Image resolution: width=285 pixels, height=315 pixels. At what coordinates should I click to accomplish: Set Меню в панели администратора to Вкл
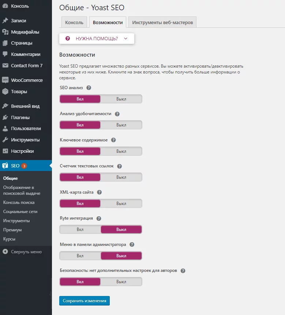(80, 256)
